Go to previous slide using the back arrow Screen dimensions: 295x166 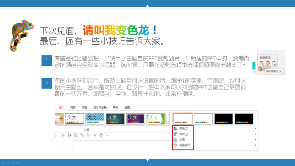(x=3, y=163)
